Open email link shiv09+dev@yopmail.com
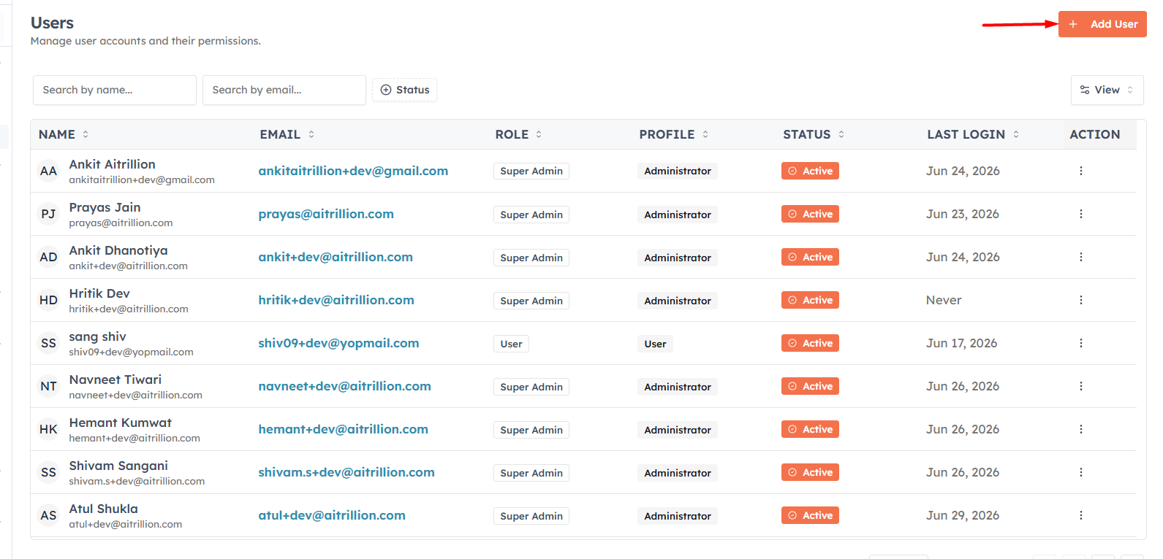The height and width of the screenshot is (559, 1163). click(x=338, y=343)
